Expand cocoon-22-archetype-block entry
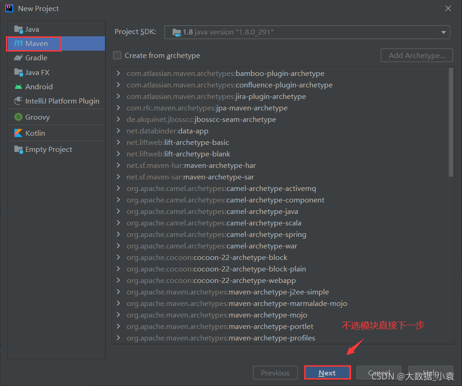 [x=118, y=257]
